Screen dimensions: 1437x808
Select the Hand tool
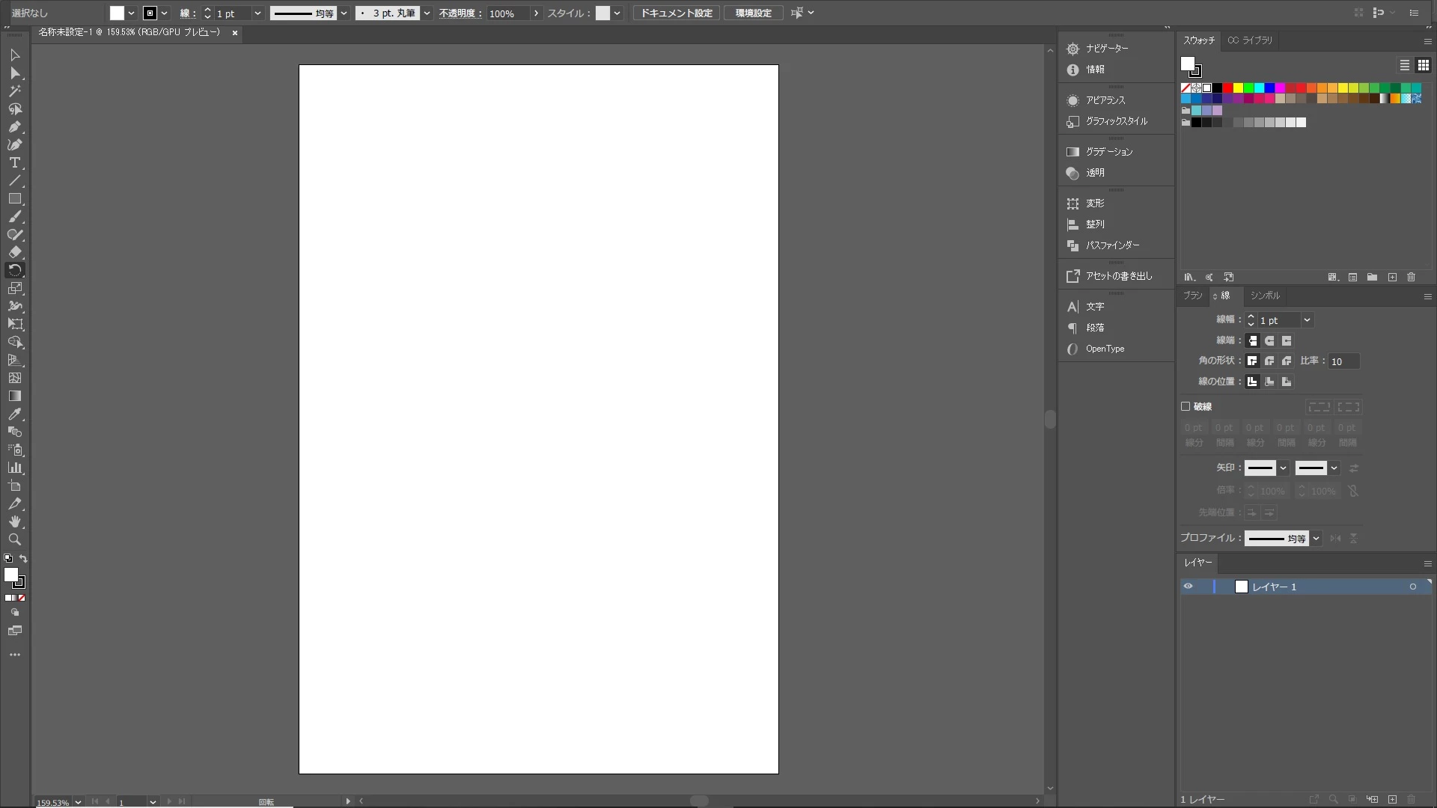[14, 521]
